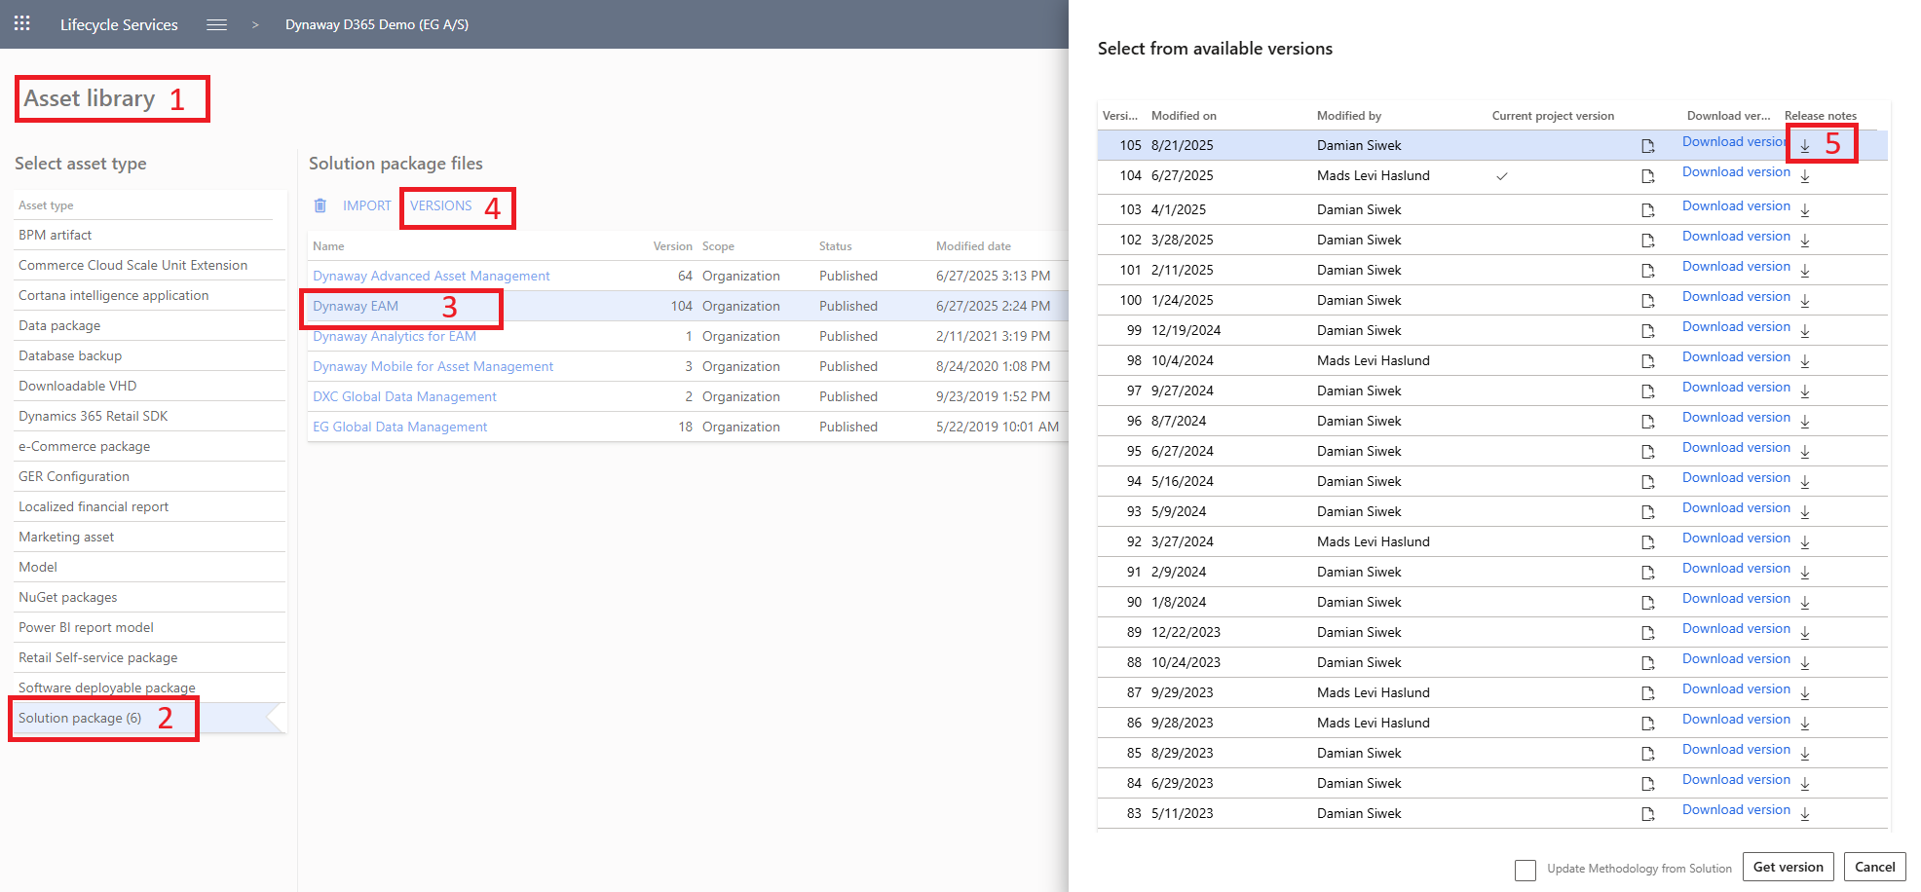Click release notes download arrow for version 100
Image resolution: width=1921 pixels, height=892 pixels.
click(1804, 301)
